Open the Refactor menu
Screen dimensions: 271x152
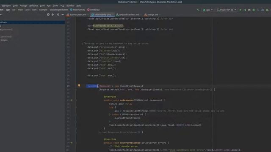pos(33,5)
